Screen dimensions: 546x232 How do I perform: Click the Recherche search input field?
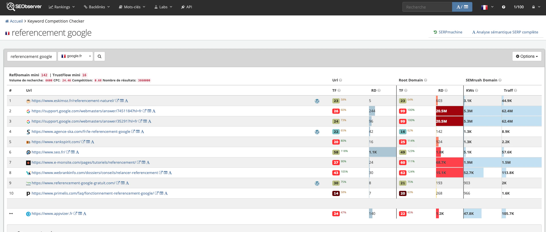click(427, 7)
